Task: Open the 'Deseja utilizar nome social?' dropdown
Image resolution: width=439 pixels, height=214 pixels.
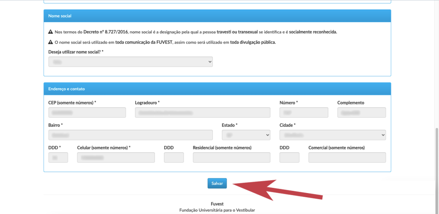Action: click(130, 62)
